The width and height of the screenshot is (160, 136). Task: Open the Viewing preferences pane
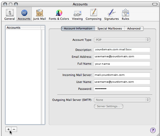(77, 14)
